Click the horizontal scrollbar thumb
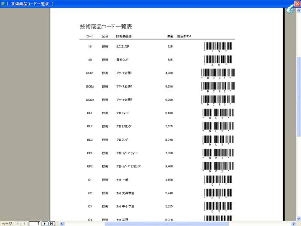 click(x=167, y=224)
